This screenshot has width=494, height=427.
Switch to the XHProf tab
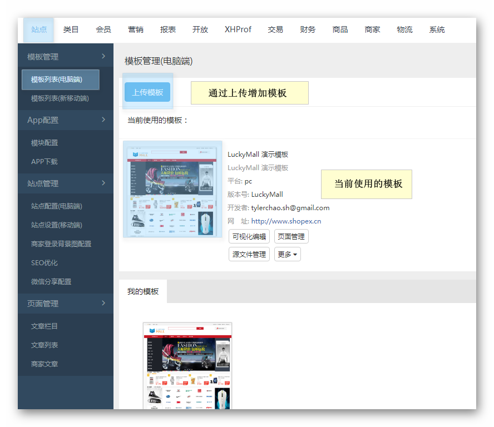click(x=238, y=30)
